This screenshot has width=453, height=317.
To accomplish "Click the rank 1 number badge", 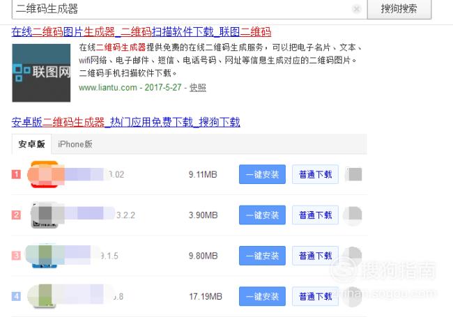I will [16, 174].
